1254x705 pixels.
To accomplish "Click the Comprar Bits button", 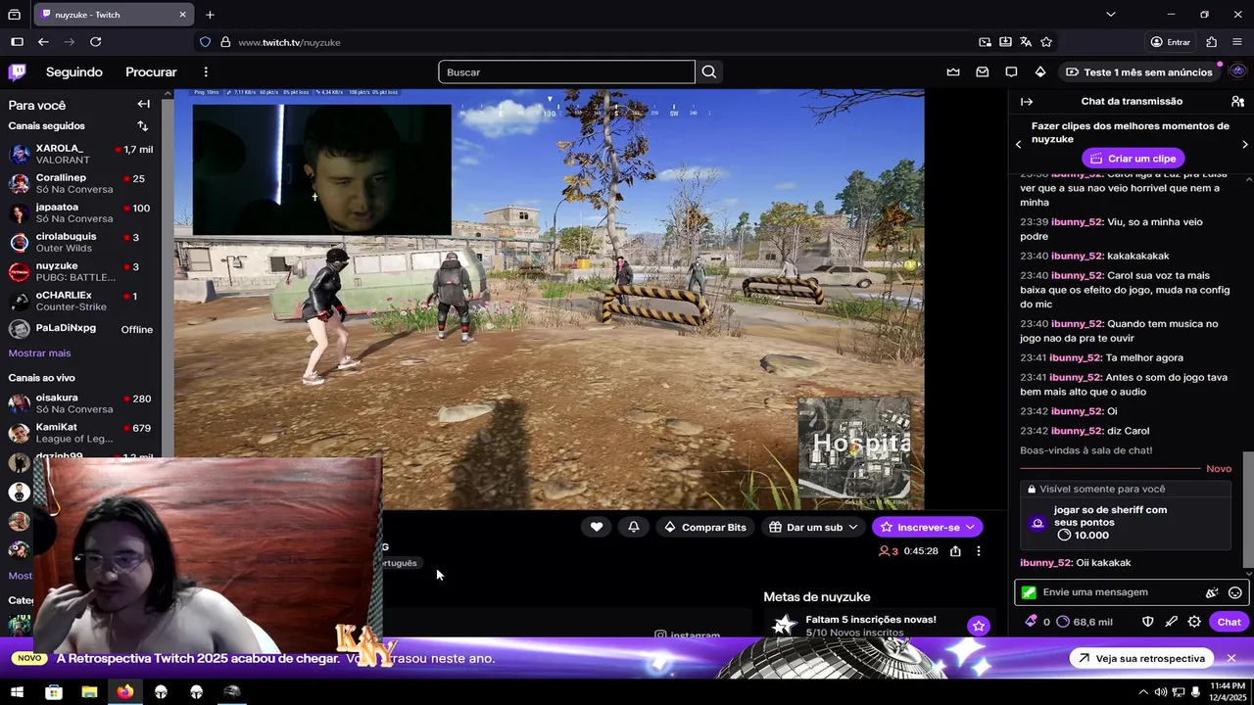I will 705,527.
